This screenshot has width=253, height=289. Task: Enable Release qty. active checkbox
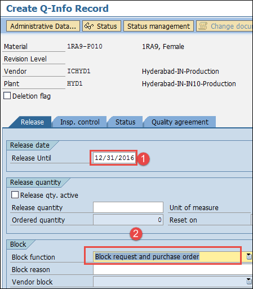point(15,195)
